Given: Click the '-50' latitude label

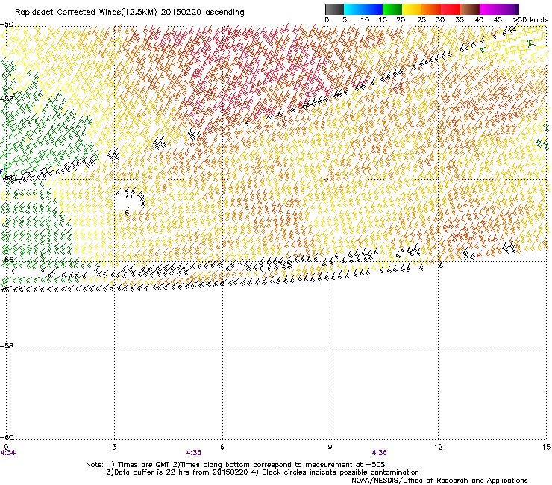Looking at the screenshot, I should tap(7, 25).
